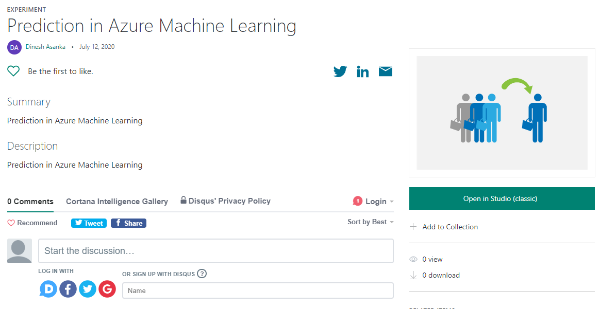Image resolution: width=600 pixels, height=309 pixels.
Task: Click the DA author avatar
Action: [14, 47]
